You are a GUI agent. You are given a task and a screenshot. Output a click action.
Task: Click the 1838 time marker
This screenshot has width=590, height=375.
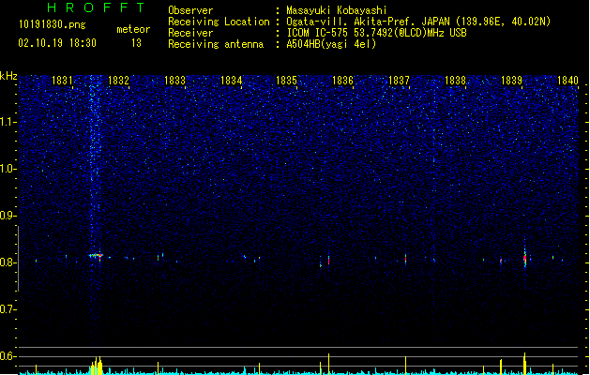pyautogui.click(x=455, y=81)
